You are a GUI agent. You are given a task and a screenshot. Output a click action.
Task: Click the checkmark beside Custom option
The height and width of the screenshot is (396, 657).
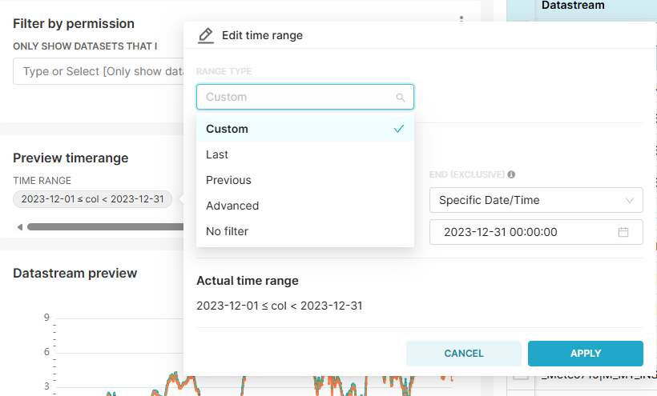click(399, 129)
